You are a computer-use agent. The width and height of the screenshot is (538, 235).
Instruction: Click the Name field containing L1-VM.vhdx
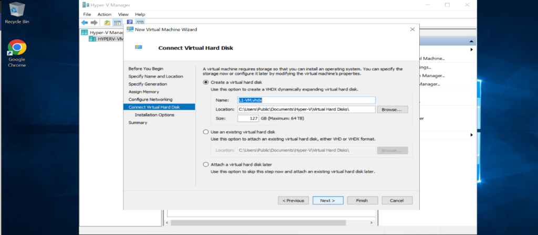[x=306, y=100]
